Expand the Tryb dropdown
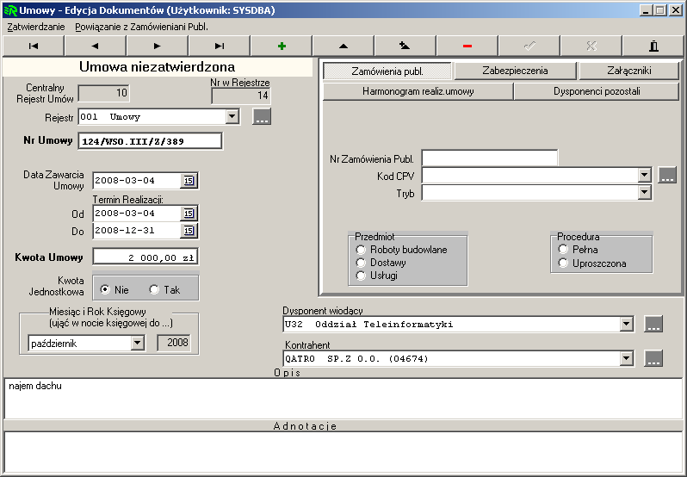 pos(644,192)
